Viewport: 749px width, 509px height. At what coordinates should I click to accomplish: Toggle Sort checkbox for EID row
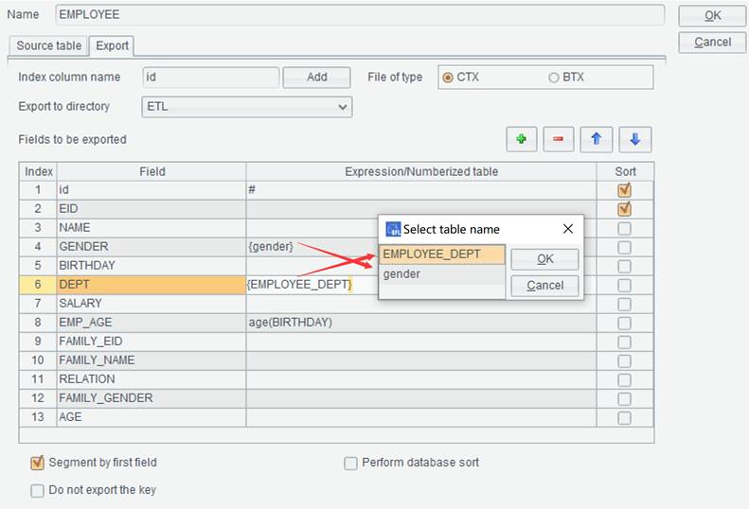[x=624, y=209]
